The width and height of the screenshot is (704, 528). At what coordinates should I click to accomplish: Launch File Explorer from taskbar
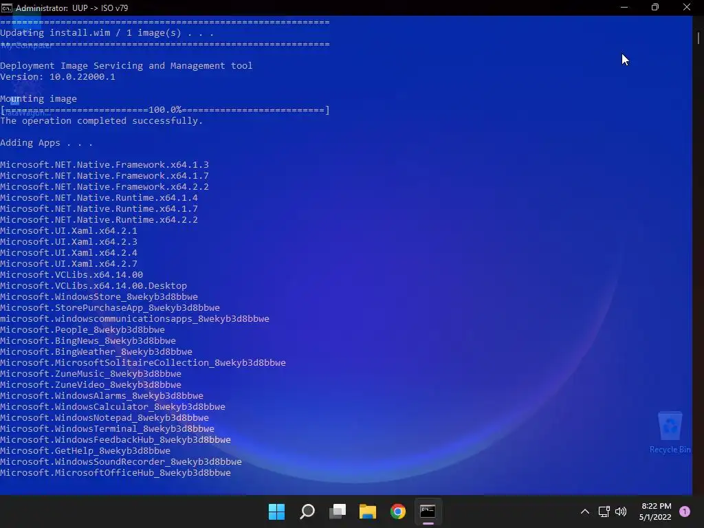368,511
